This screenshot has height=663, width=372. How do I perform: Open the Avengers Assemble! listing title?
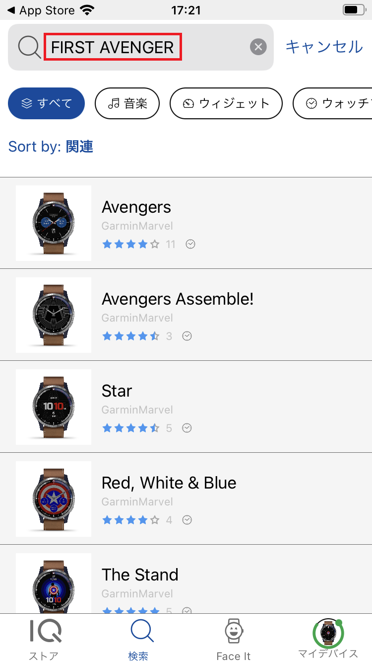178,299
